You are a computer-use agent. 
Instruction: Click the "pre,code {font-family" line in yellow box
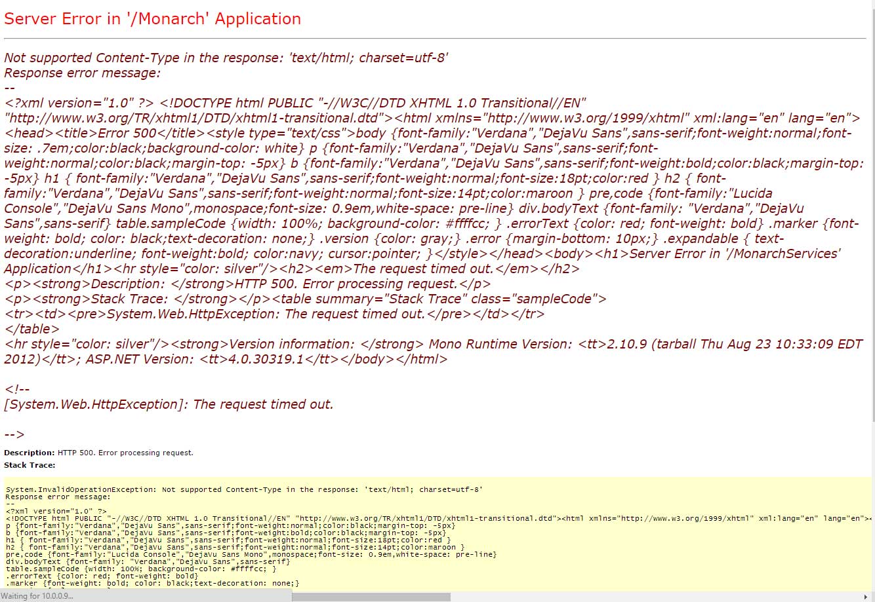(251, 554)
